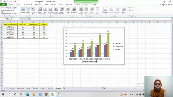
Task: Open the Sheet2 tab
Action: [43, 88]
